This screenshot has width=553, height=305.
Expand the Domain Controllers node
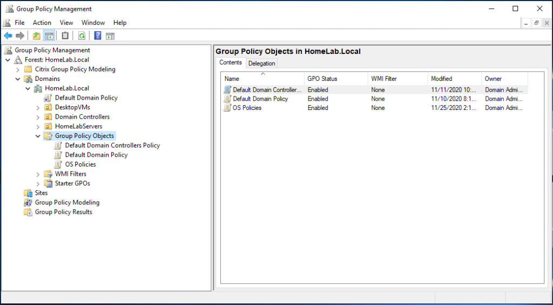click(x=38, y=117)
